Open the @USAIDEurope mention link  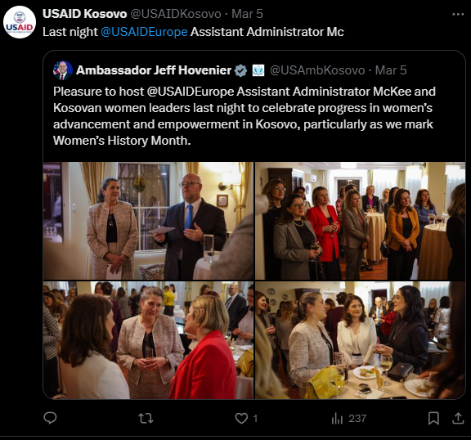(x=144, y=32)
